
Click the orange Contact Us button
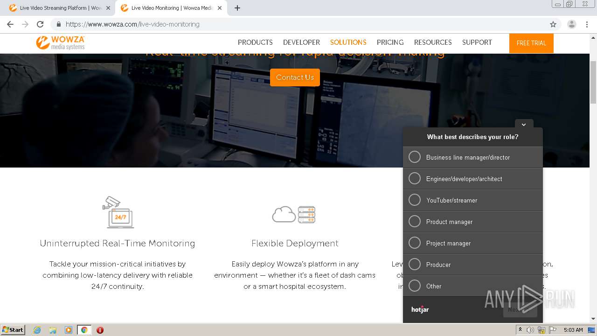[x=295, y=77]
